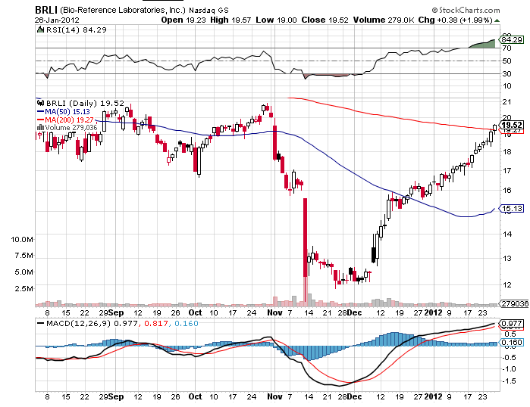The width and height of the screenshot is (530, 407).
Task: Click the 84.29 RSI value tag
Action: (512, 40)
